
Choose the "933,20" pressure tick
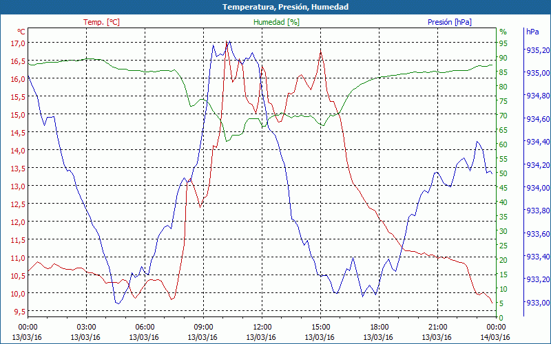tap(538, 279)
